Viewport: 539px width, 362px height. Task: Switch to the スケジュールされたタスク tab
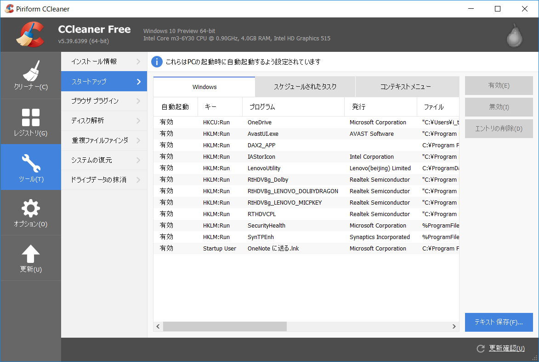305,87
